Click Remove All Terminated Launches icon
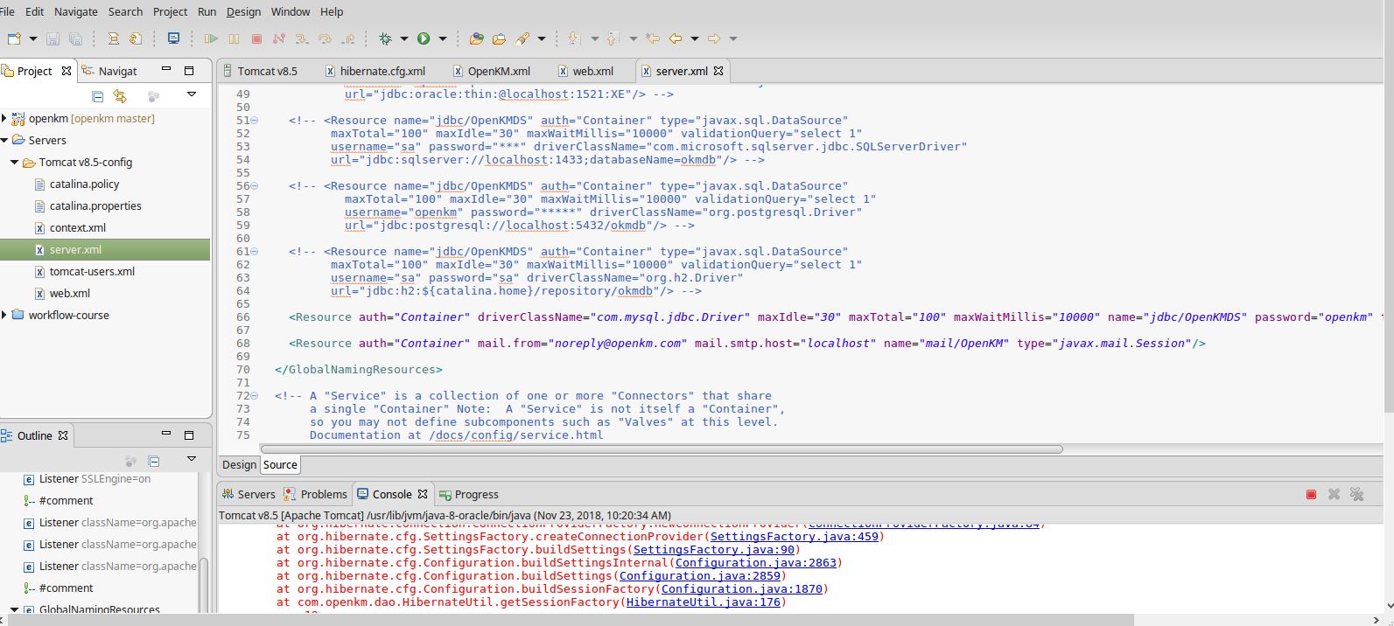The image size is (1394, 626). tap(1356, 495)
